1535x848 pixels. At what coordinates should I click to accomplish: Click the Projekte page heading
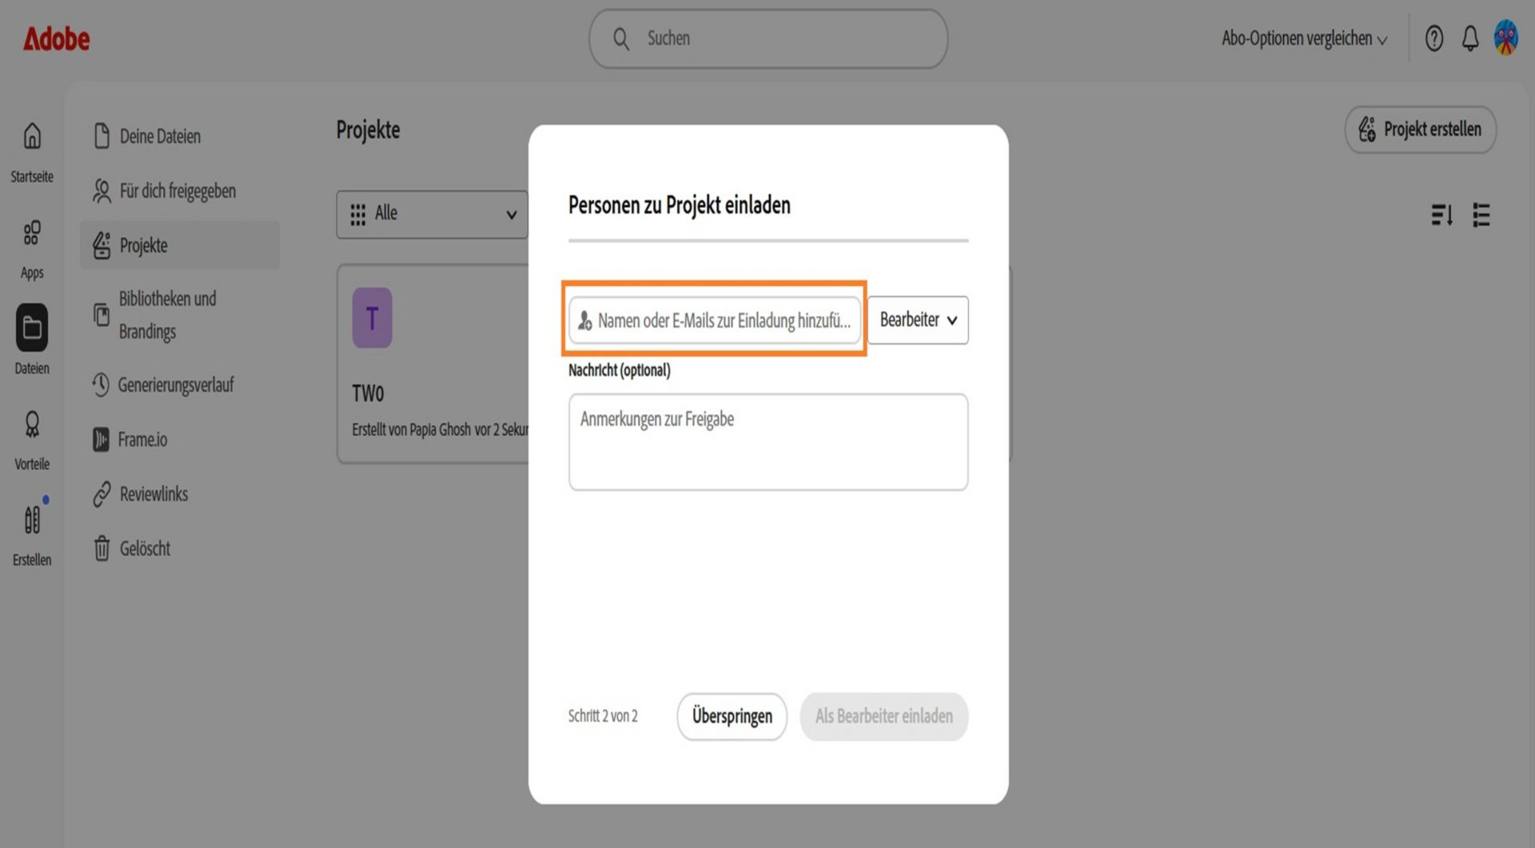[x=368, y=129]
